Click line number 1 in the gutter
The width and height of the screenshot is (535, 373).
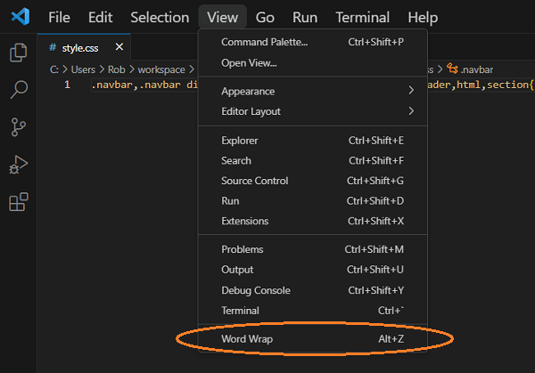(x=67, y=85)
